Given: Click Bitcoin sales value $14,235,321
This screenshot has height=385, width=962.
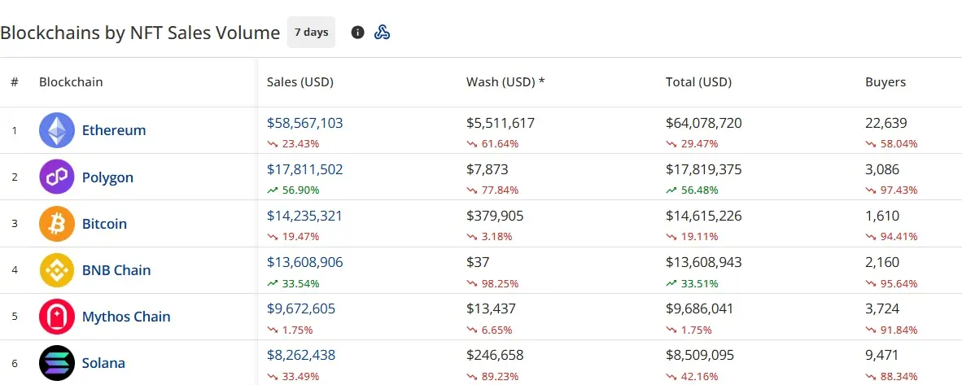Looking at the screenshot, I should [x=305, y=217].
